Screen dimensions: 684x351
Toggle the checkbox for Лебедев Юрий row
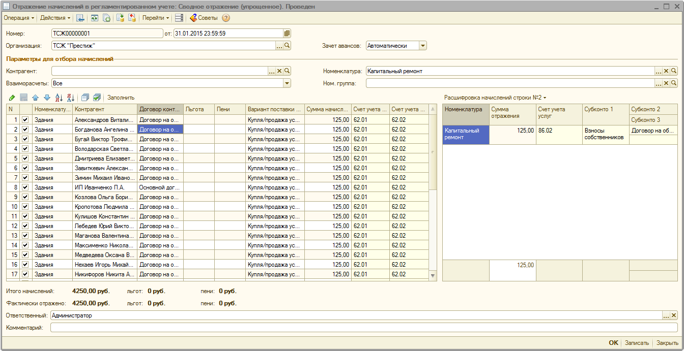[25, 226]
